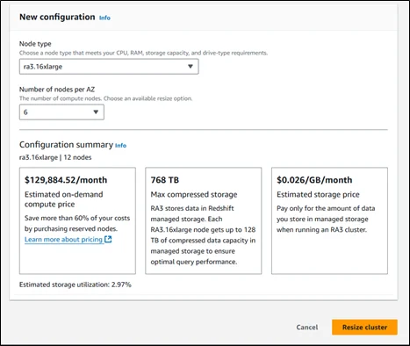Click the Estimated on-demand compute price text
The width and height of the screenshot is (410, 346).
(x=64, y=199)
